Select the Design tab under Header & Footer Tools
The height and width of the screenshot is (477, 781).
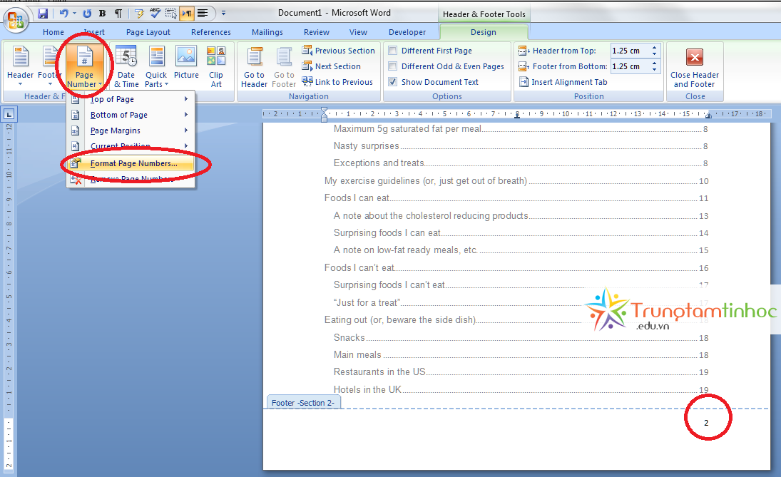click(483, 32)
